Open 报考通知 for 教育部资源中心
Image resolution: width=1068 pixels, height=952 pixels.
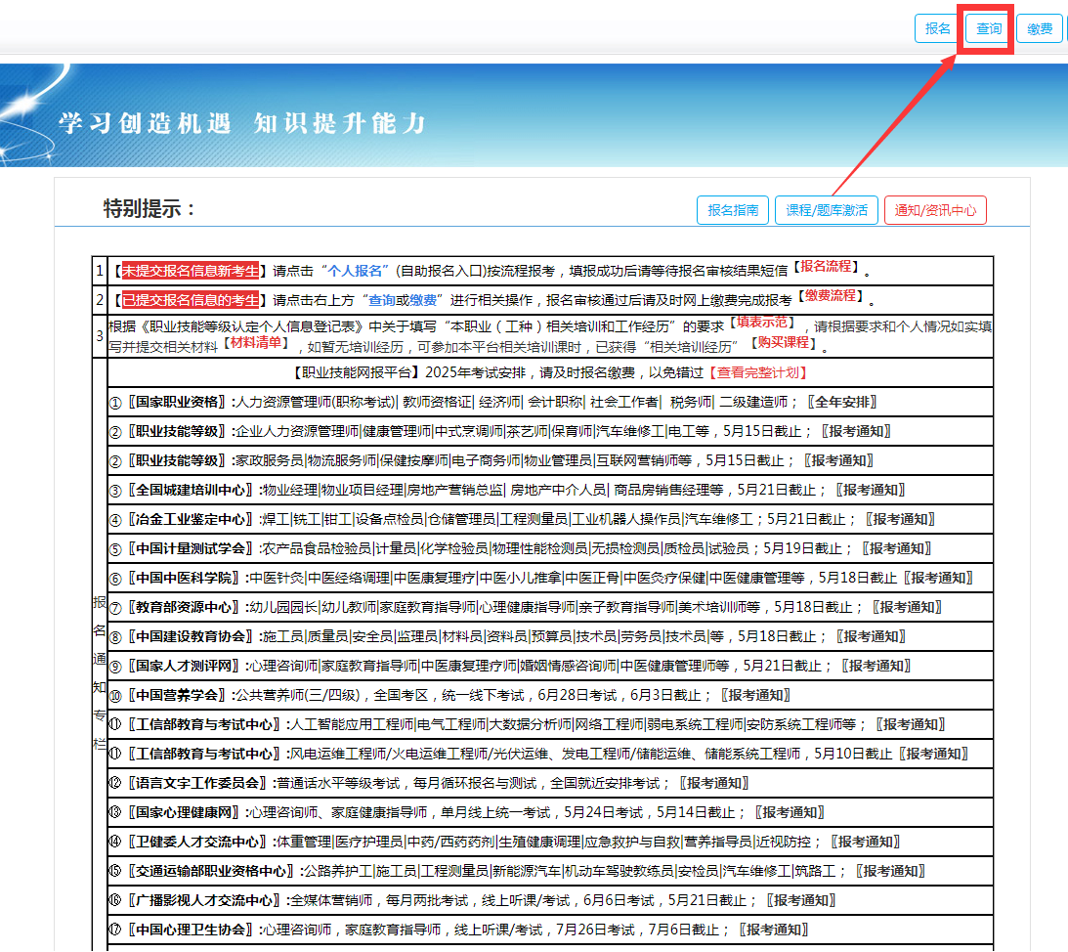click(907, 607)
